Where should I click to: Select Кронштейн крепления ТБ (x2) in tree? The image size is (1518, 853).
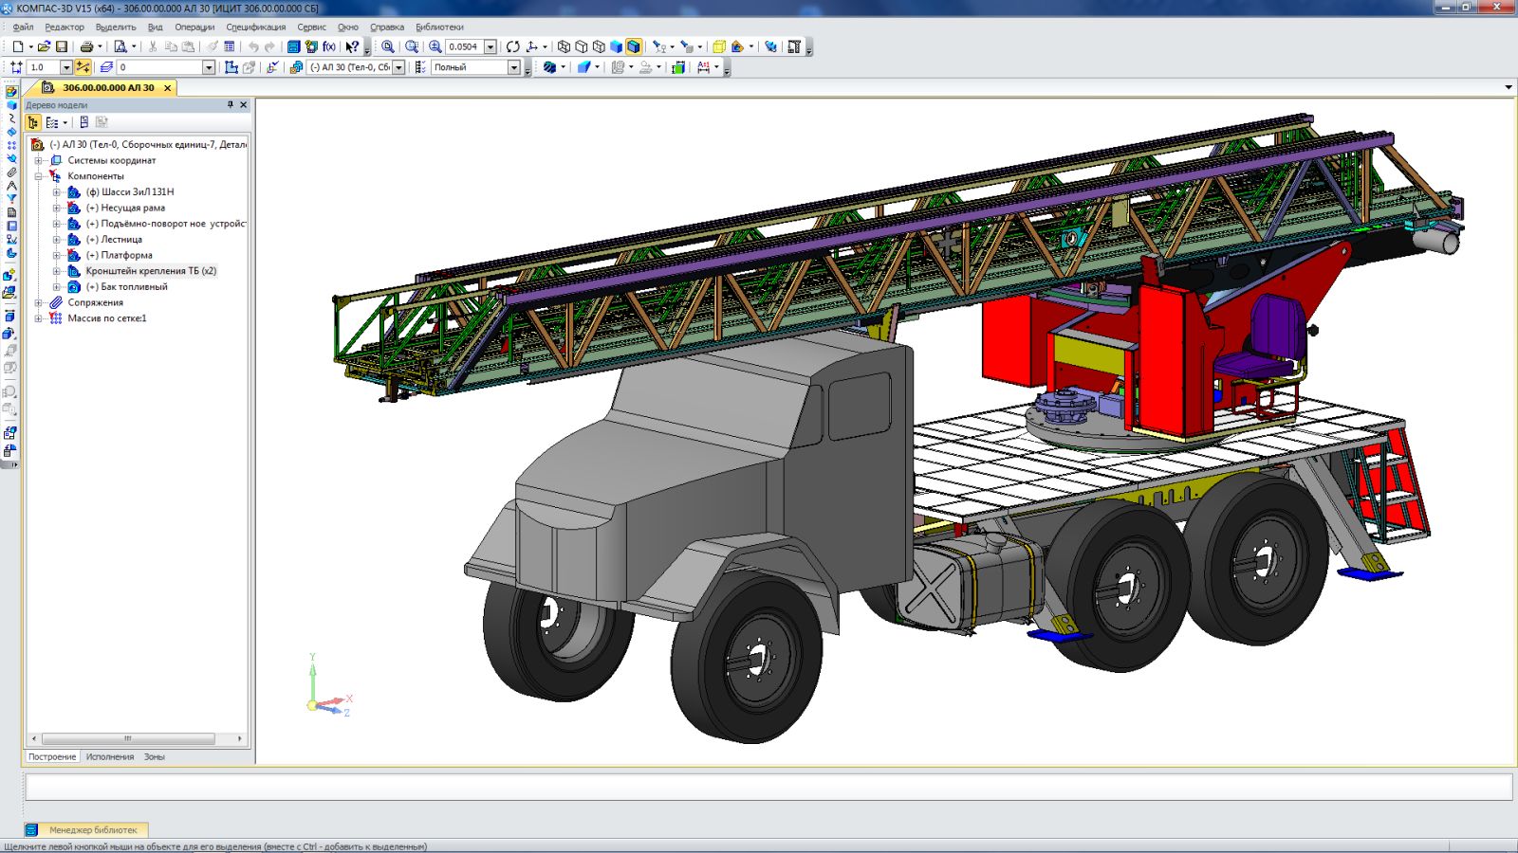pos(151,271)
